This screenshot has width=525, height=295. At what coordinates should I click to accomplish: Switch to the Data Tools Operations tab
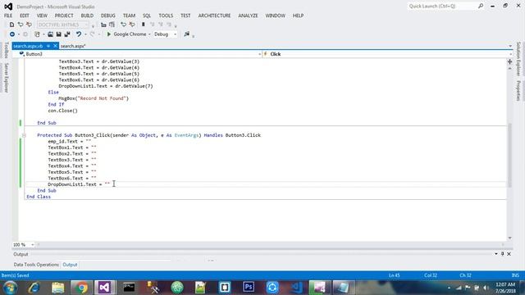pyautogui.click(x=36, y=265)
